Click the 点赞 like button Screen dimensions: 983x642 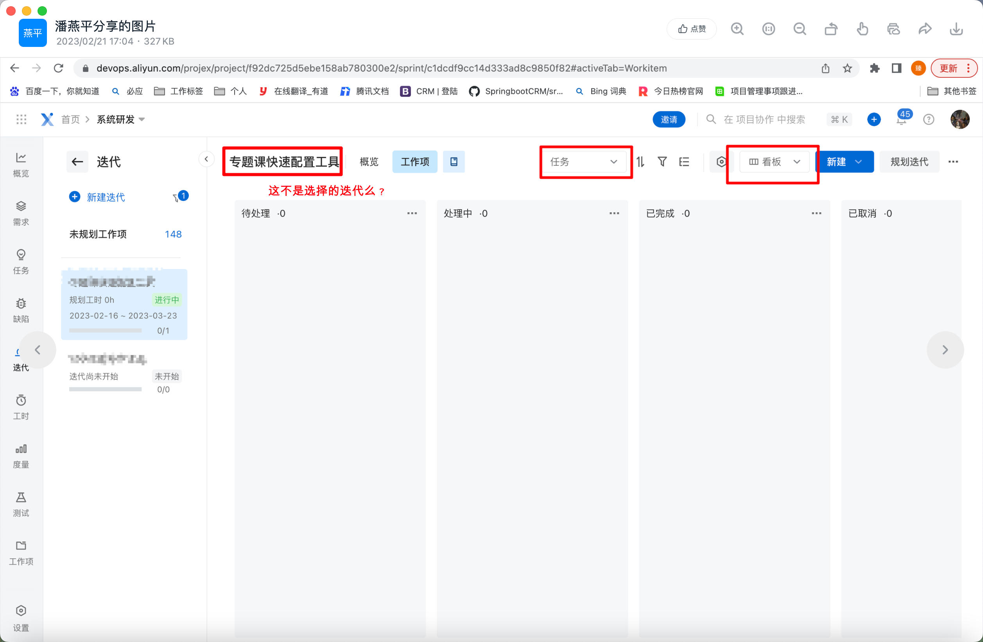691,29
